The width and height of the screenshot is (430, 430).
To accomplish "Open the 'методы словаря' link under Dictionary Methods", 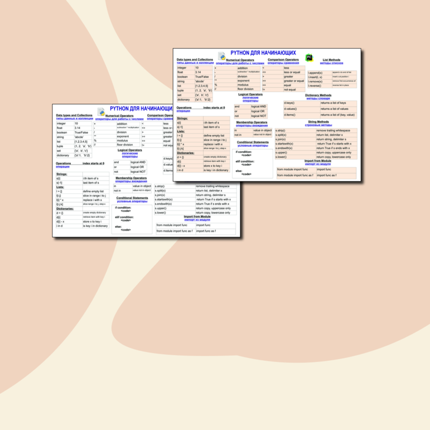I will click(x=318, y=98).
